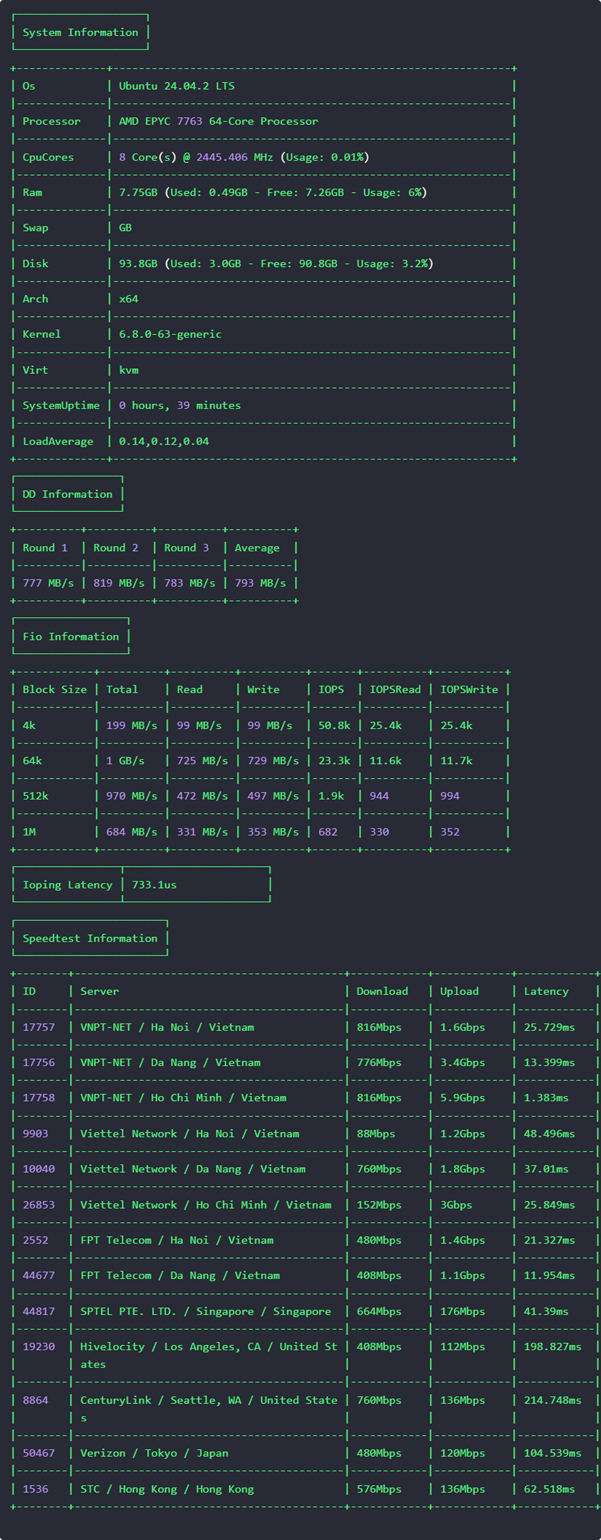Click the Average 793 MB/s cell

click(260, 583)
